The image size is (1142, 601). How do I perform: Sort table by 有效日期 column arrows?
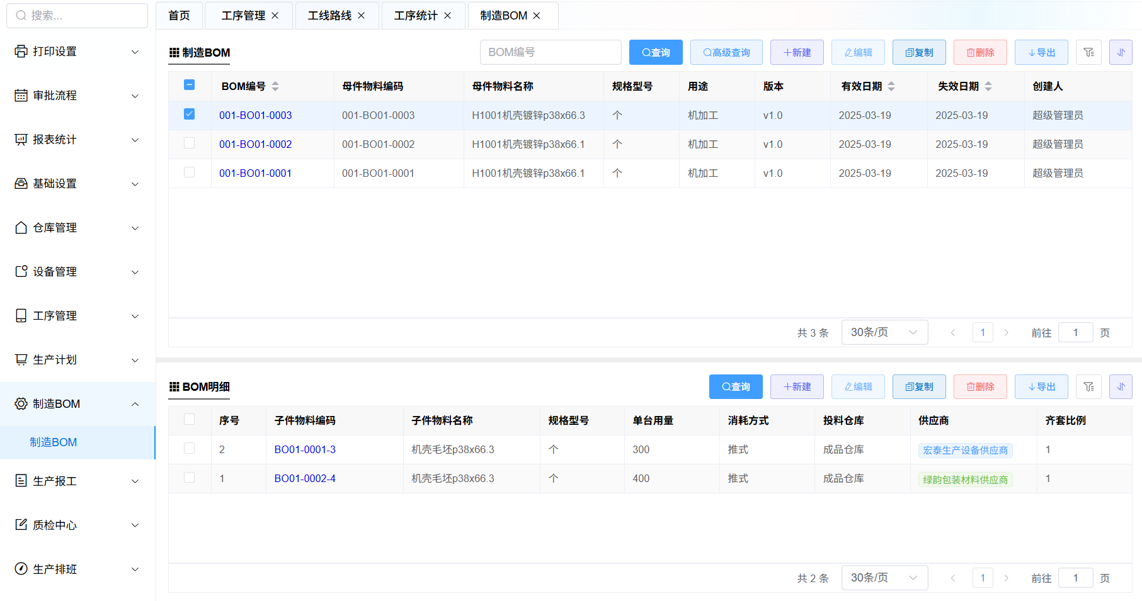(891, 86)
